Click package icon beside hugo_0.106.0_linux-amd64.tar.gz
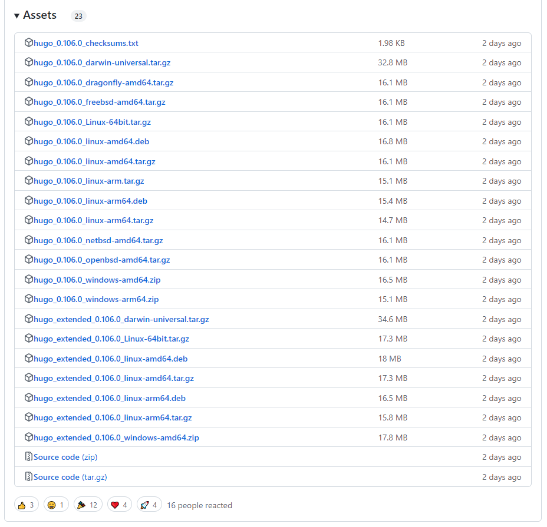This screenshot has height=527, width=547. 29,161
